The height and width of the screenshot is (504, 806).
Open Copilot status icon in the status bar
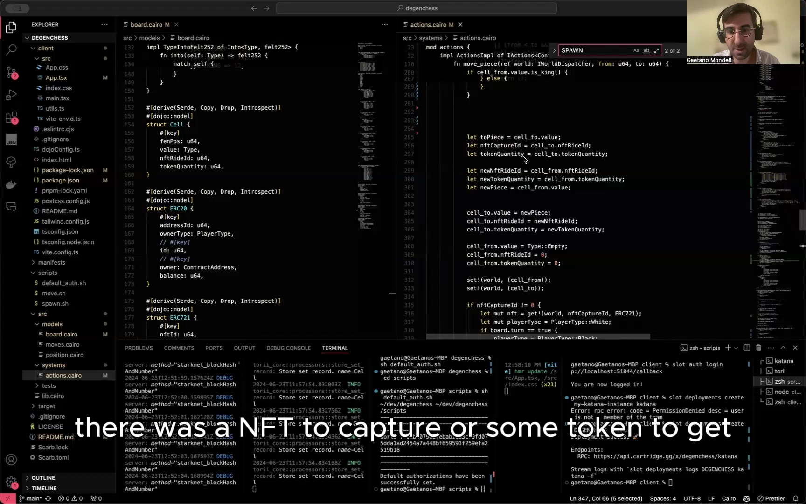click(x=746, y=498)
